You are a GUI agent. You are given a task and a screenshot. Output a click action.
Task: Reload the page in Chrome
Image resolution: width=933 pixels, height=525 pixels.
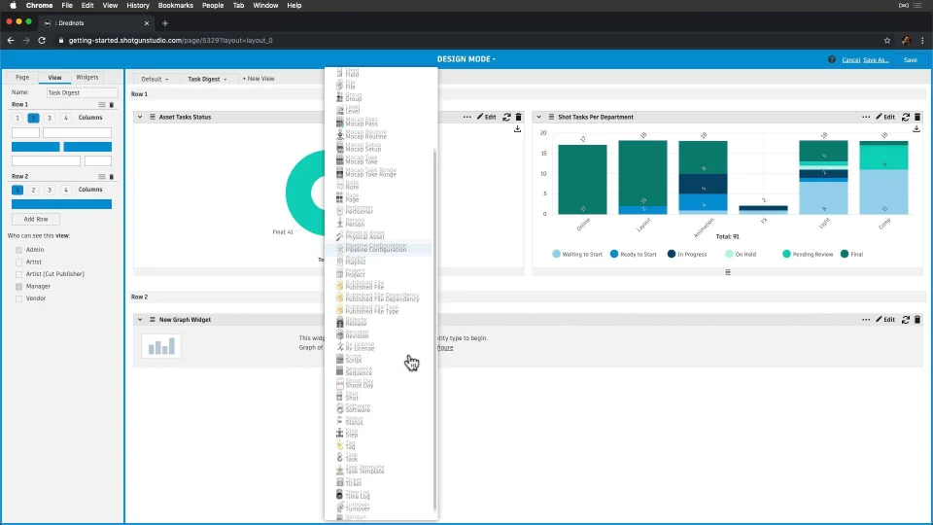(42, 41)
